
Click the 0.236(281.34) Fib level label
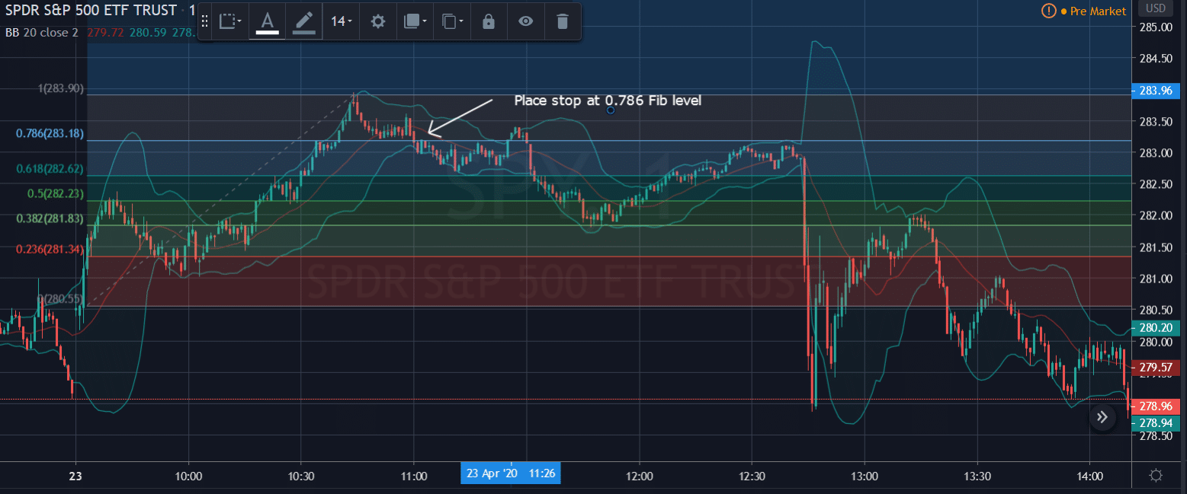[x=50, y=250]
